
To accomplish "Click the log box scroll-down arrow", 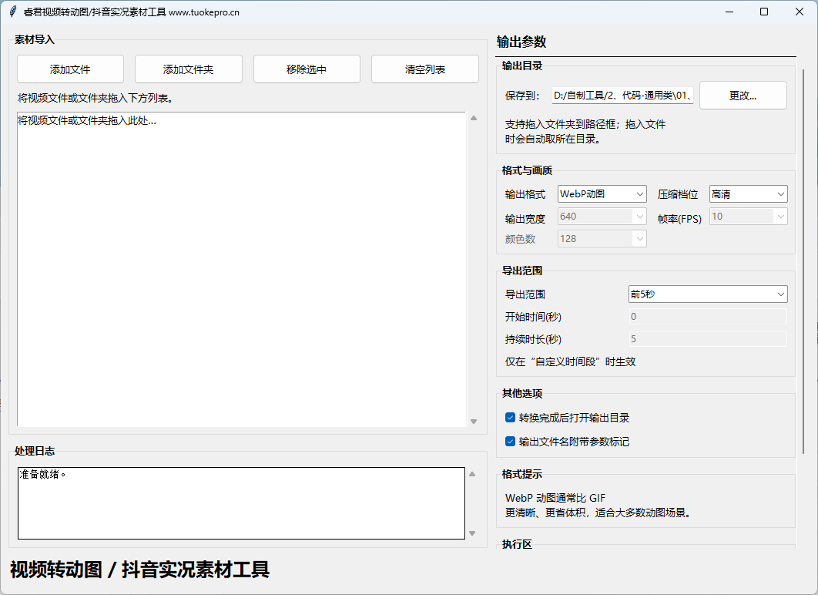I will click(x=473, y=533).
